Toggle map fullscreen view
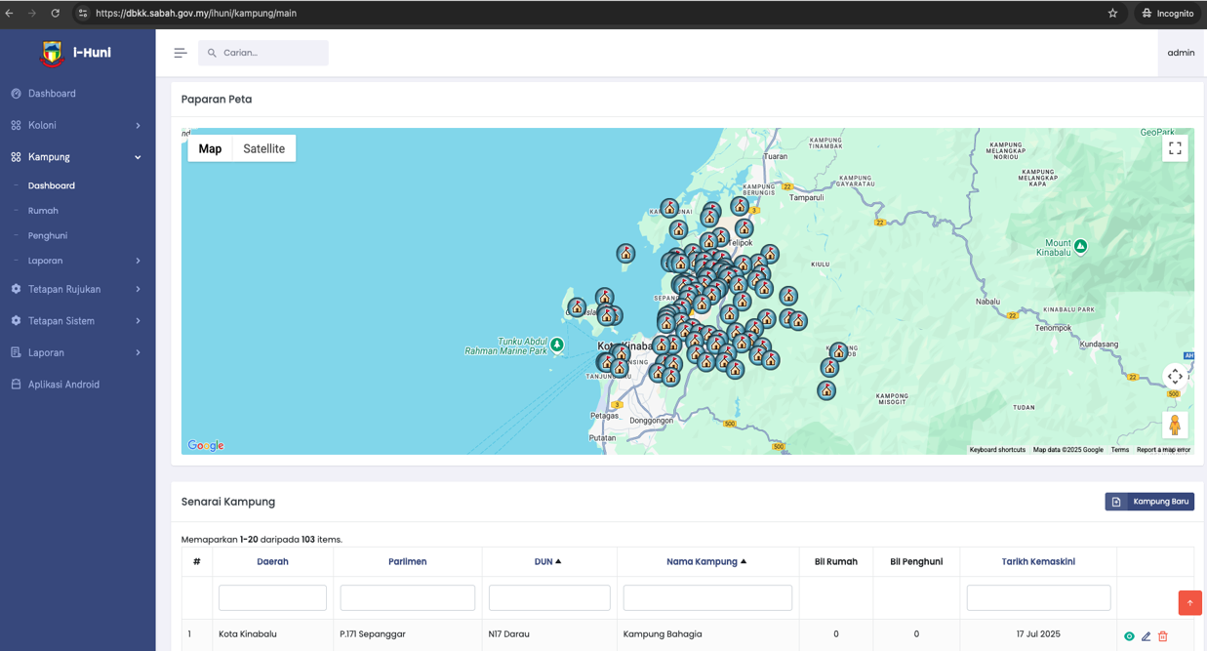The height and width of the screenshot is (651, 1207). [x=1175, y=148]
